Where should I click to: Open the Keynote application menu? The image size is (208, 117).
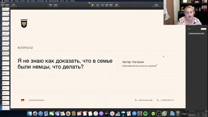coord(7,1)
